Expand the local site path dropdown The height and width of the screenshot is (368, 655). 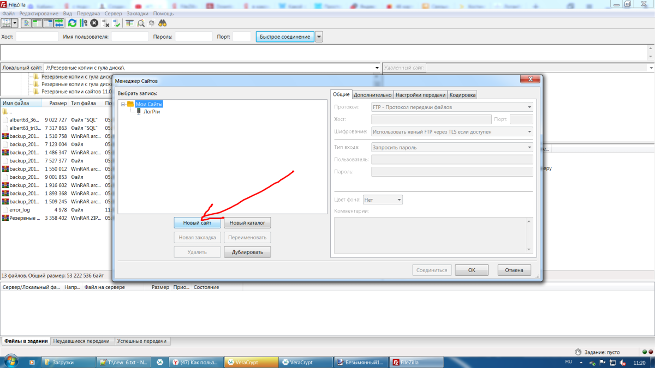pos(376,68)
